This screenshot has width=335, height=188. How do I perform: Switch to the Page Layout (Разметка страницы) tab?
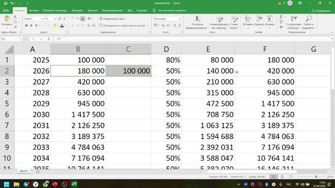click(x=55, y=10)
